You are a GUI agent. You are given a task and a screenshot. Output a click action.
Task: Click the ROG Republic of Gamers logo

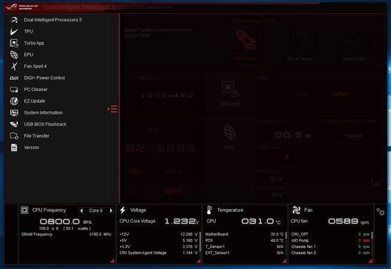click(22, 7)
